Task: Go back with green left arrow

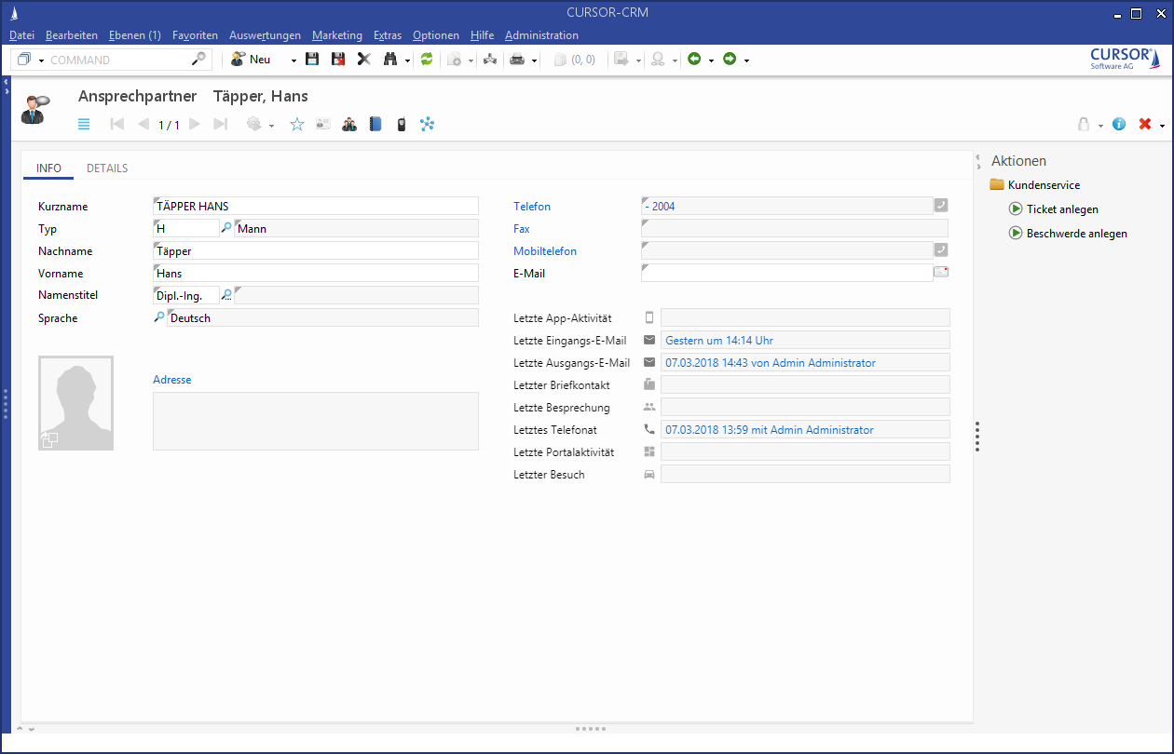Action: [693, 60]
